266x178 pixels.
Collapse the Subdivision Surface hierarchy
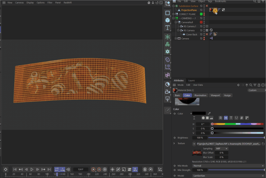[173, 6]
